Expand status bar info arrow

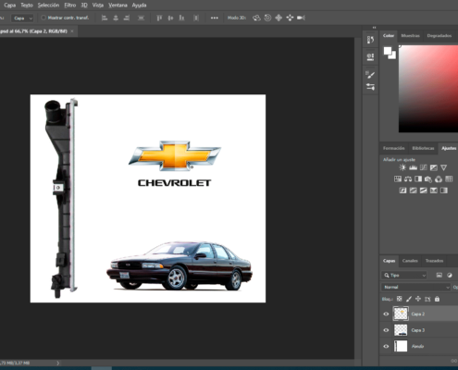(x=57, y=363)
